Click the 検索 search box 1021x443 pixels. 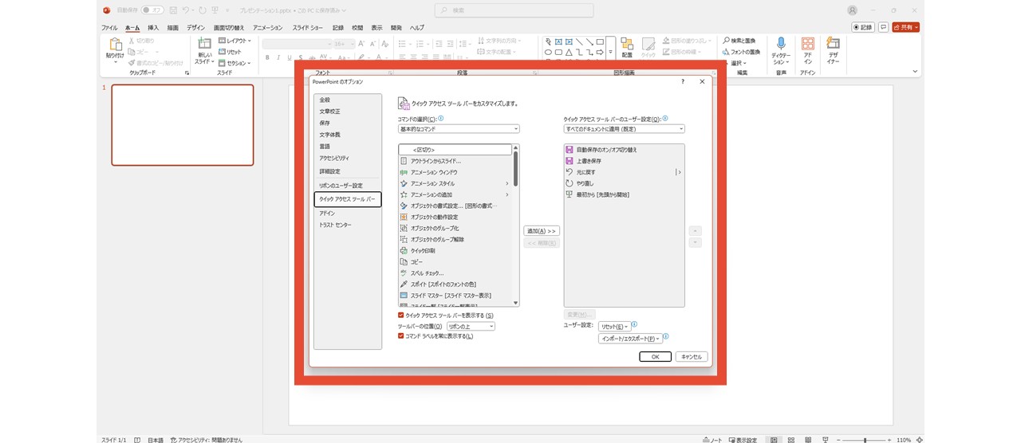coord(514,10)
